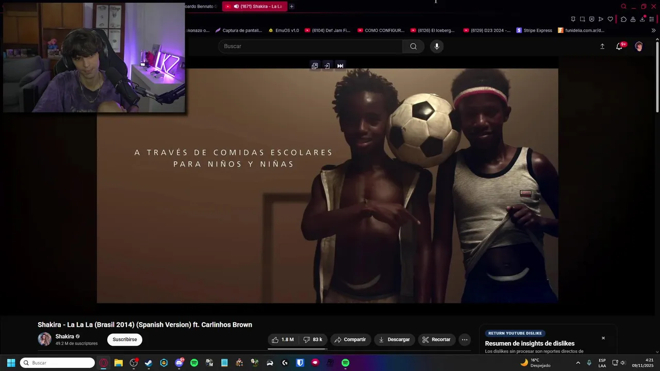Open Shakira channel avatar

click(x=44, y=339)
